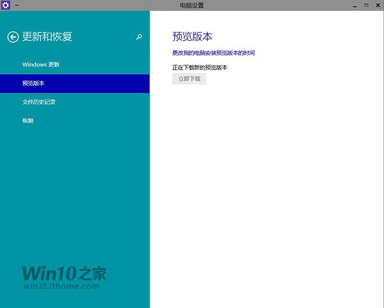Open the 恢复 settings page
Image resolution: width=384 pixels, height=308 pixels.
click(x=75, y=121)
